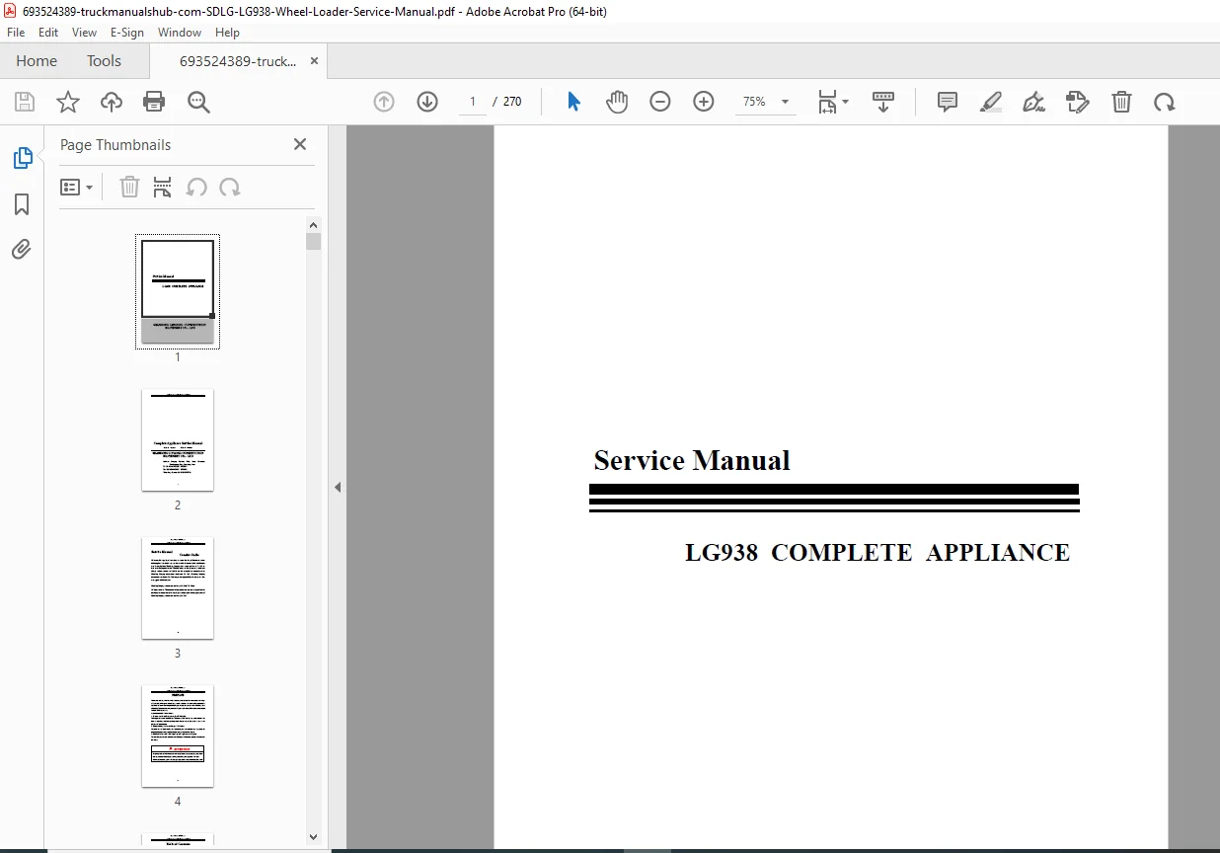Open the Edit PDF tool icon
Screen dimensions: 1220x853
[1078, 102]
